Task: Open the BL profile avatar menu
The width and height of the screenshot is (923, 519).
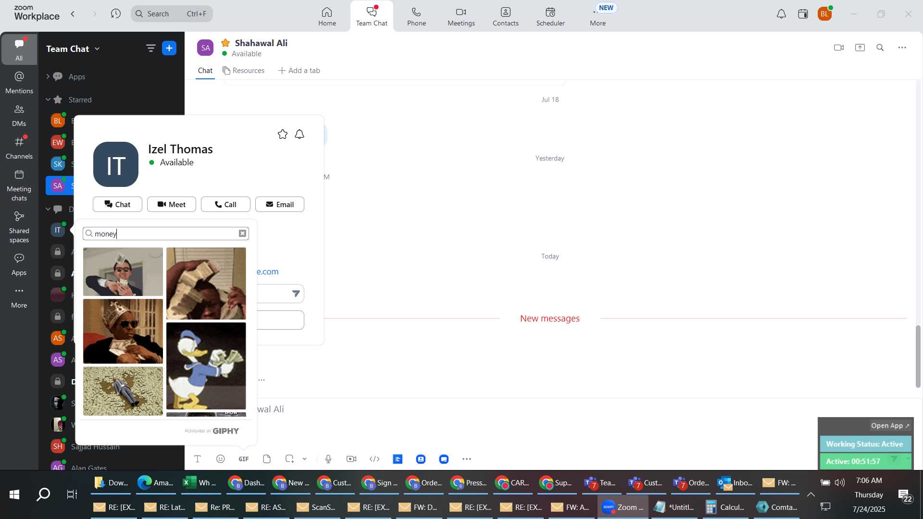Action: click(825, 14)
